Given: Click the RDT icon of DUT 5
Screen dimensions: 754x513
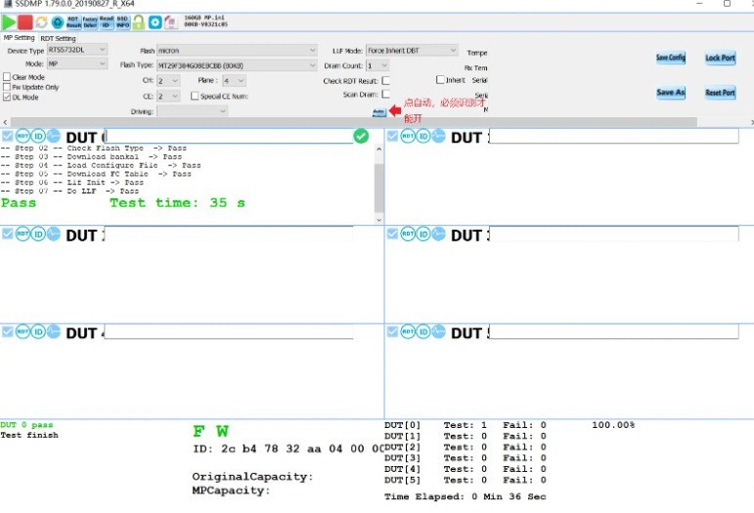Looking at the screenshot, I should tap(408, 332).
